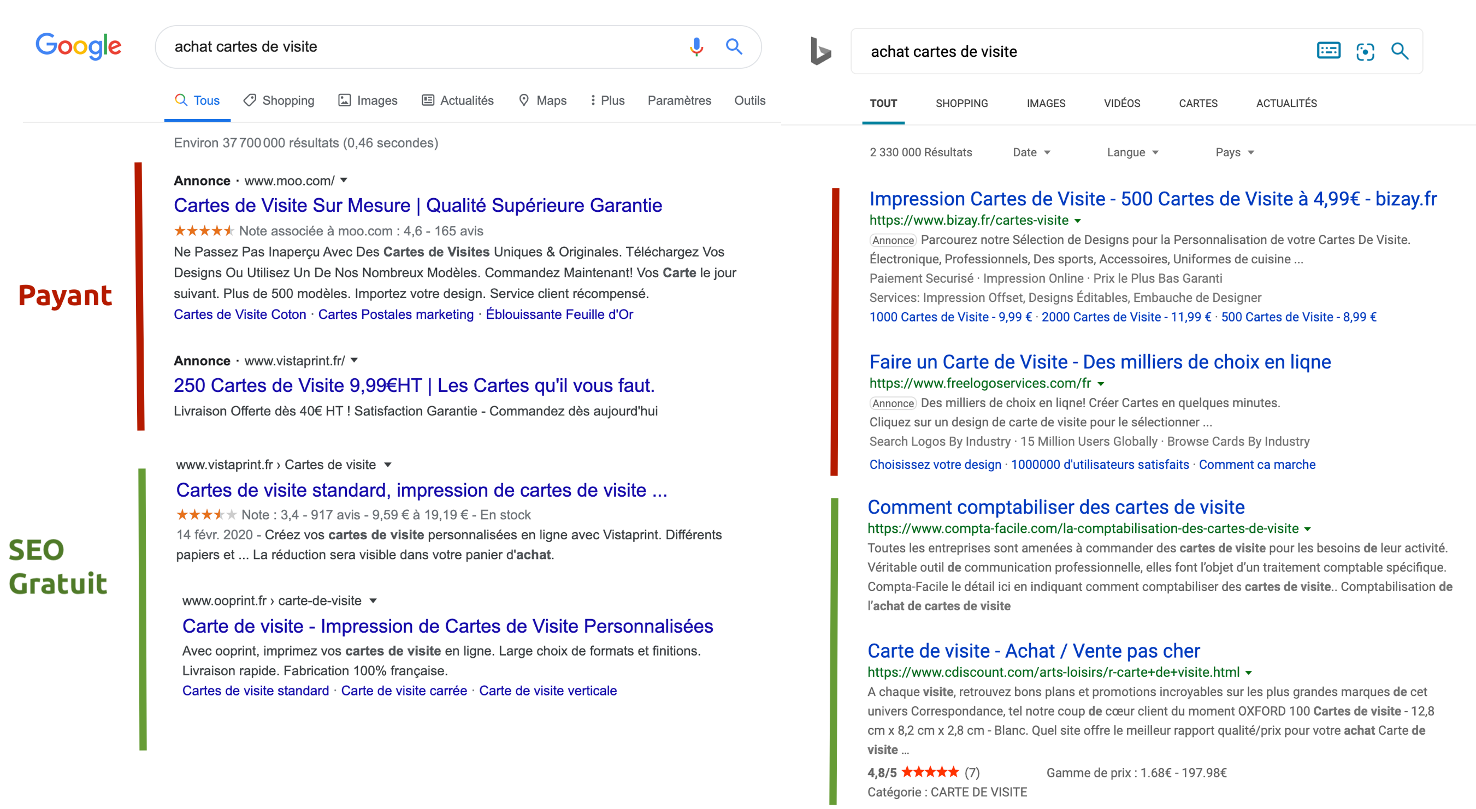The width and height of the screenshot is (1476, 809).
Task: Open Carte de visite verticale sitelink
Action: (548, 691)
